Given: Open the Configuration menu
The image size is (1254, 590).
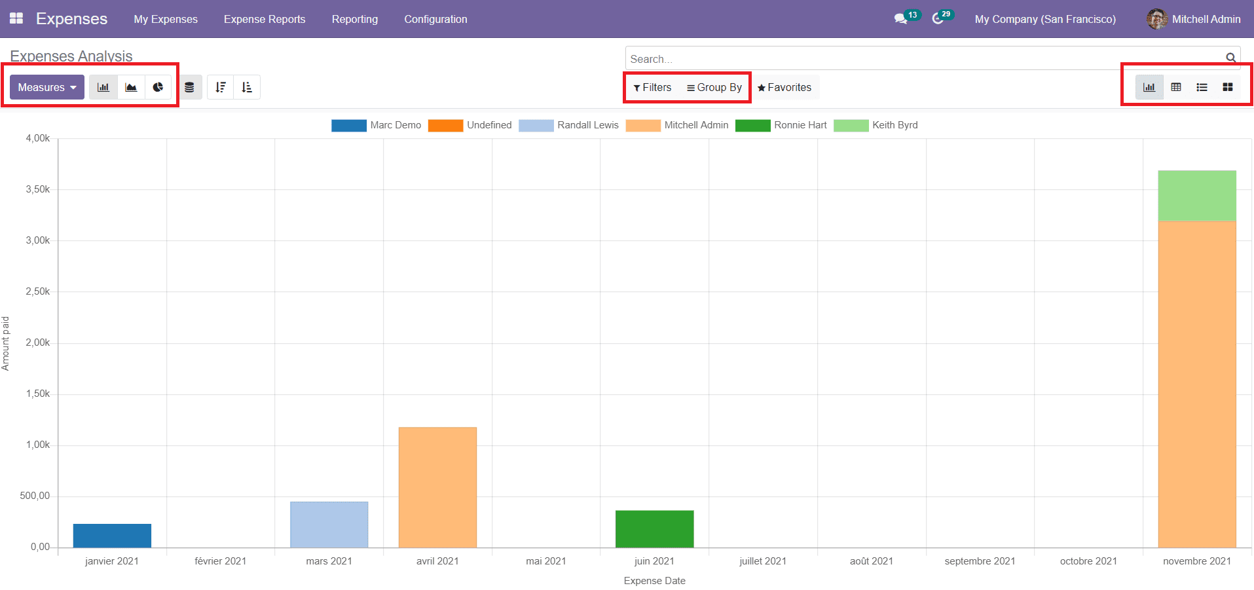Looking at the screenshot, I should tap(435, 19).
